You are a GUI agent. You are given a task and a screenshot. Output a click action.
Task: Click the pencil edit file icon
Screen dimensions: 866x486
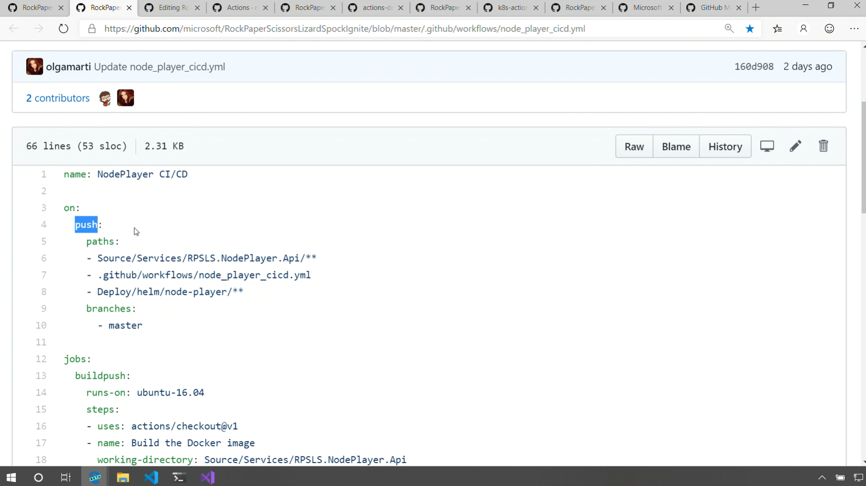(795, 146)
